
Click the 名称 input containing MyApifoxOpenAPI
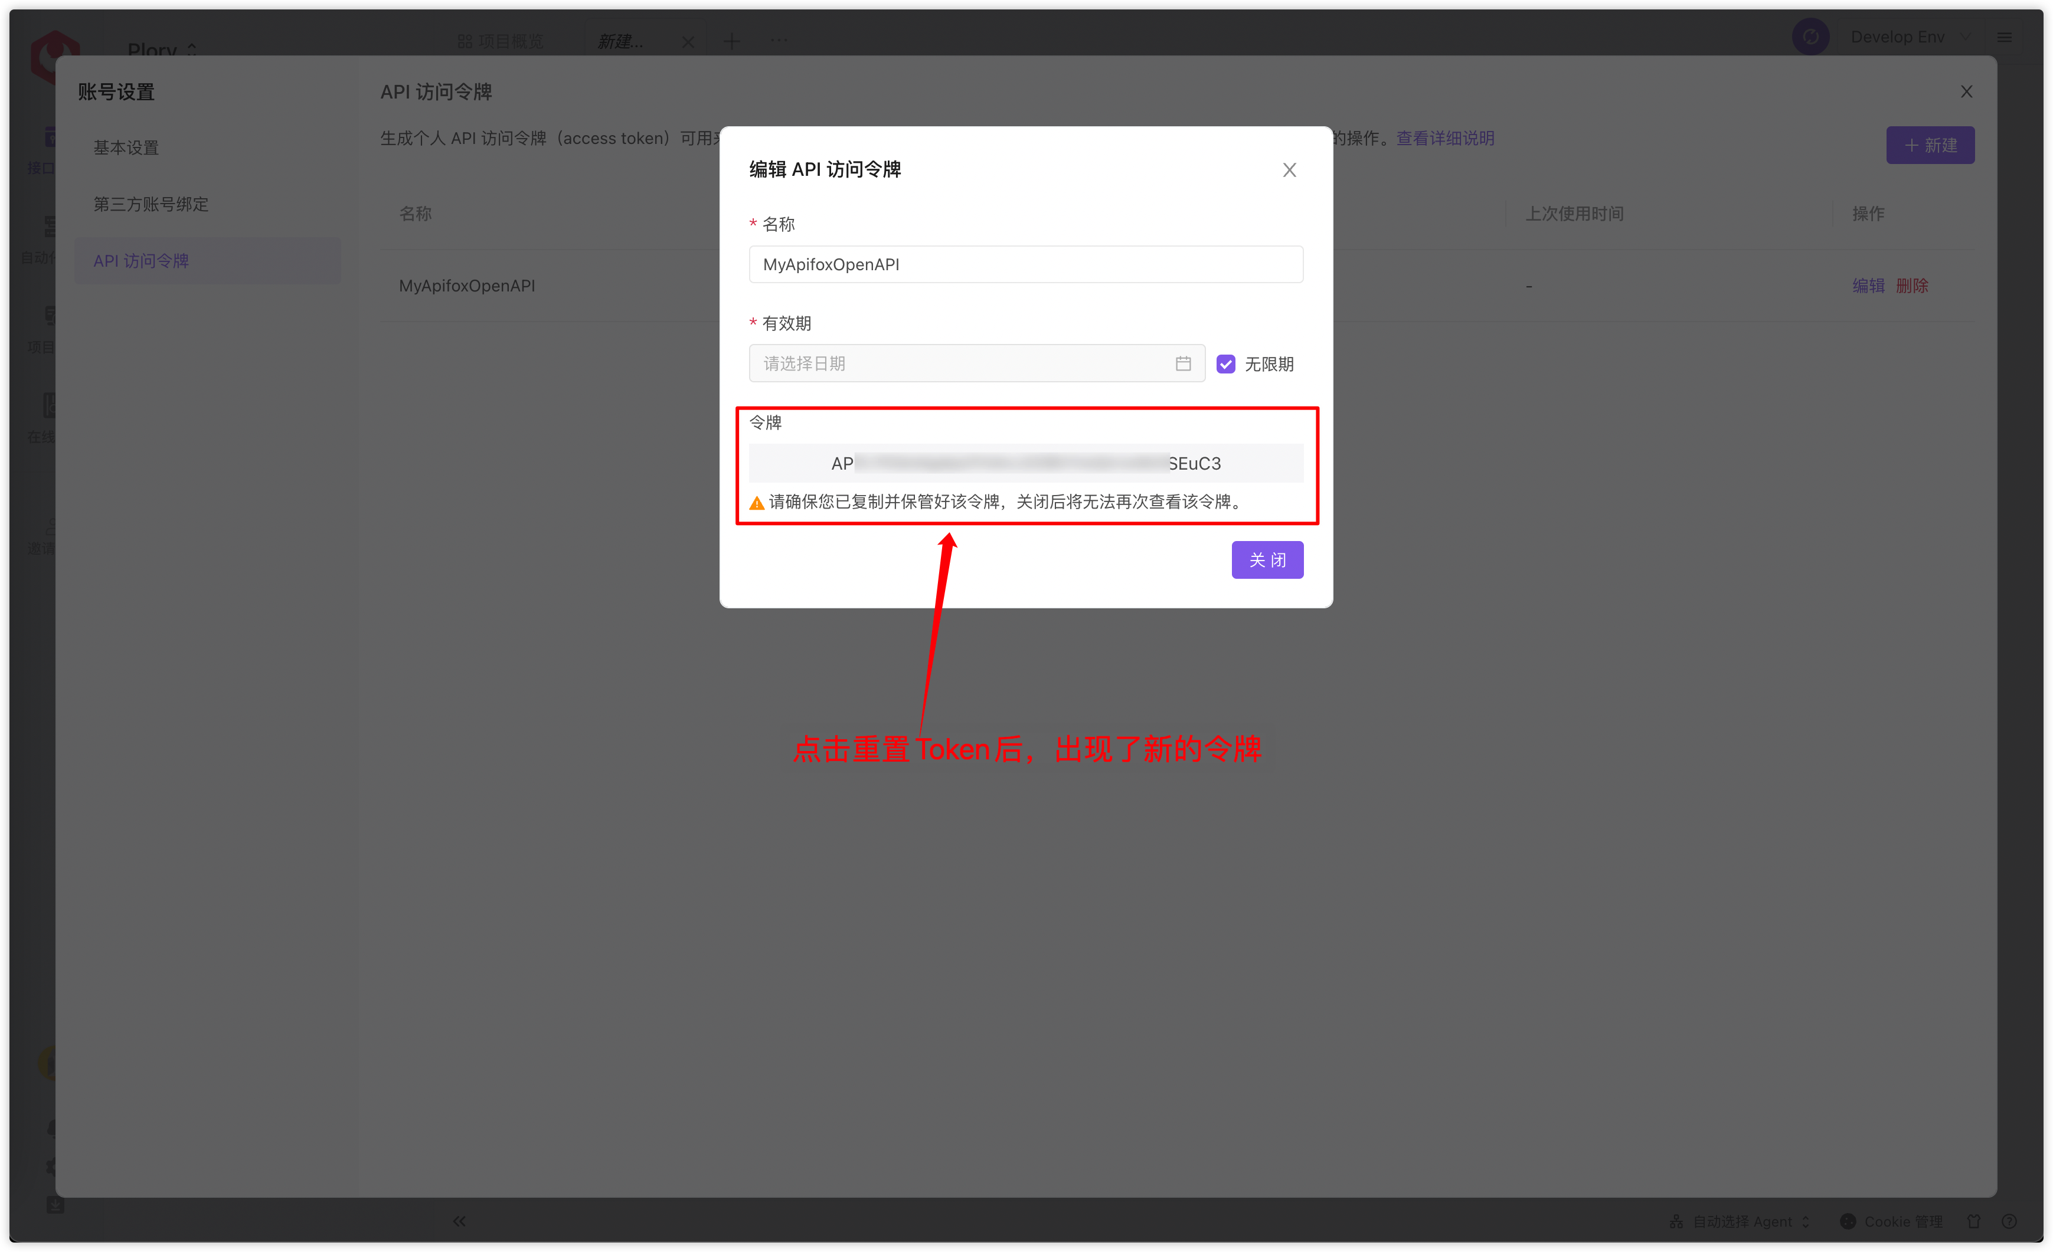coord(1026,265)
